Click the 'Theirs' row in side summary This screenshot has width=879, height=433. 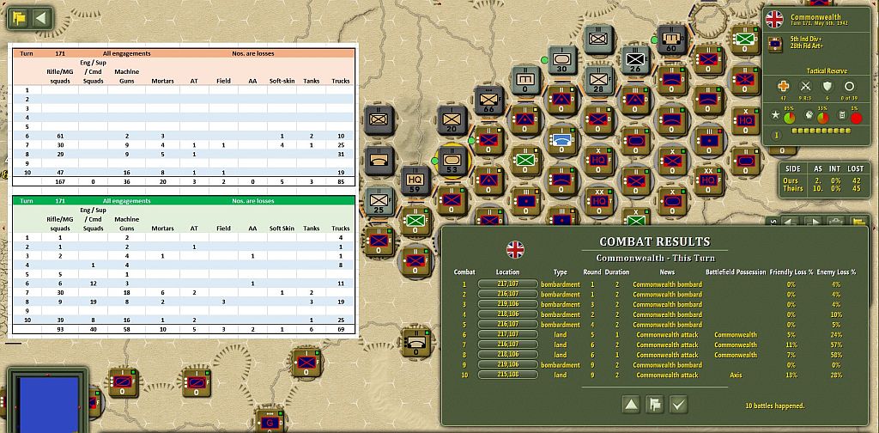click(824, 188)
